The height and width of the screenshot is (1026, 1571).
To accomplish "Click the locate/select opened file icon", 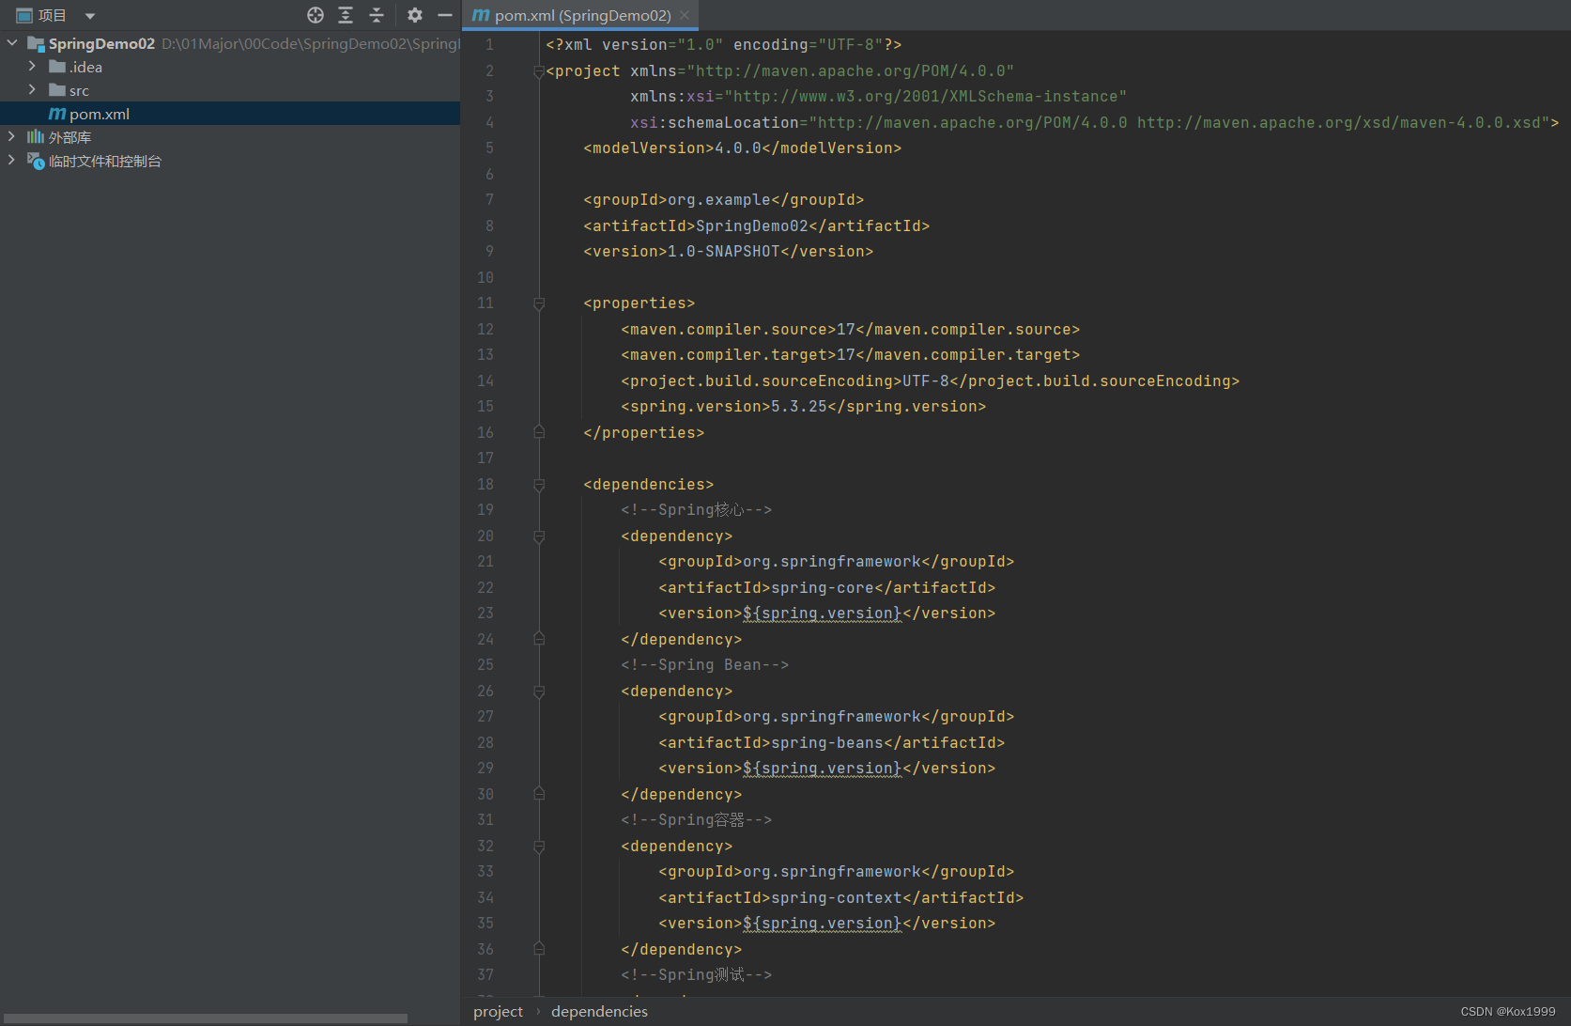I will [x=316, y=15].
